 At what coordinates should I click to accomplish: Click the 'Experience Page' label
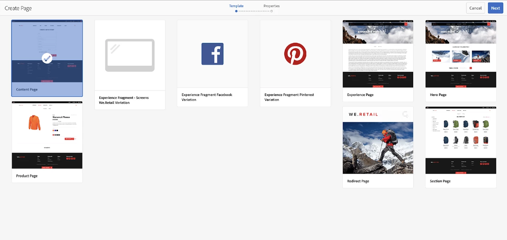[x=360, y=95]
